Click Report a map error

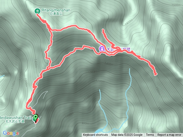(x=169, y=135)
